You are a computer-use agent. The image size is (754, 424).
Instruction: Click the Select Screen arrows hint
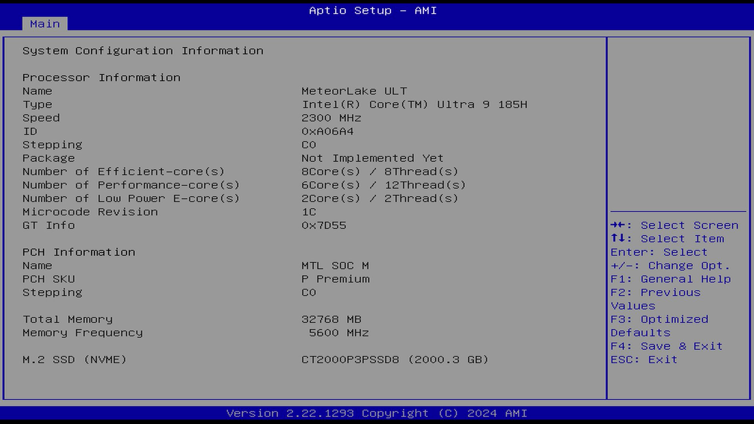(x=675, y=225)
